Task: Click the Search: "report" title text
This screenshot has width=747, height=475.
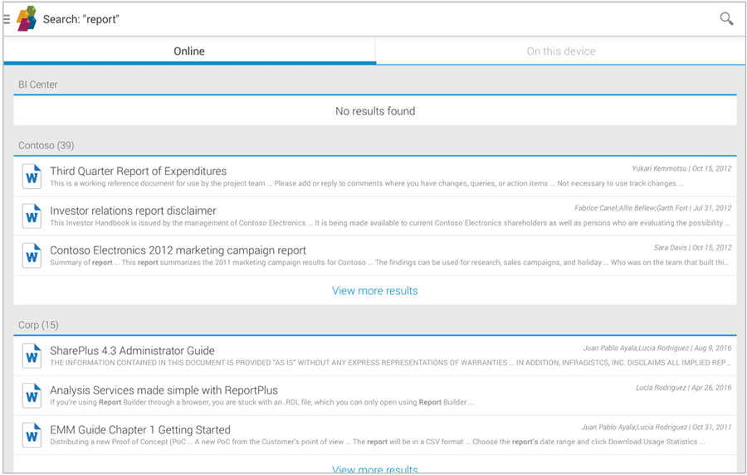Action: coord(81,19)
